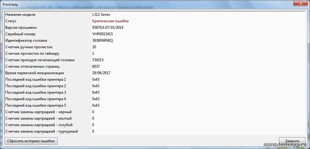Click the 'Сбросить историю ошибок' button
Screen dimensions: 310x149
[x=31, y=141]
